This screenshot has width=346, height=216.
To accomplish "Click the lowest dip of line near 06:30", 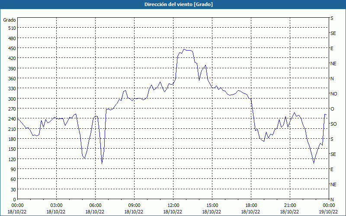I will point(102,164).
